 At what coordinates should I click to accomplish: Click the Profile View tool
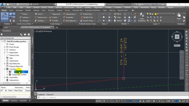click(x=87, y=14)
